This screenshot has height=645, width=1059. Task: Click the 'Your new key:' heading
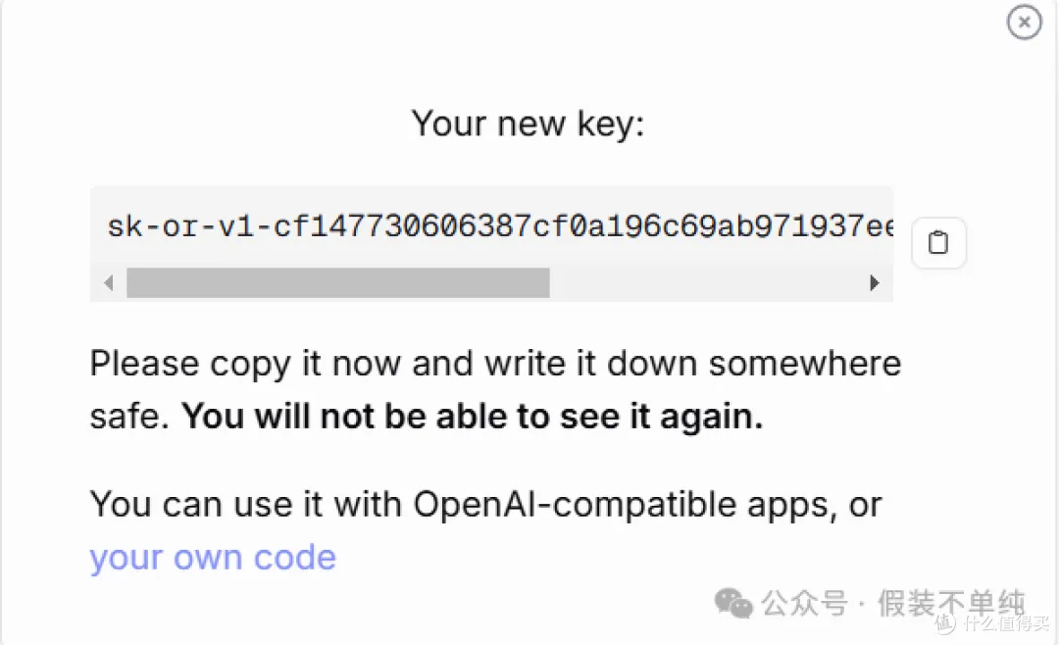528,123
